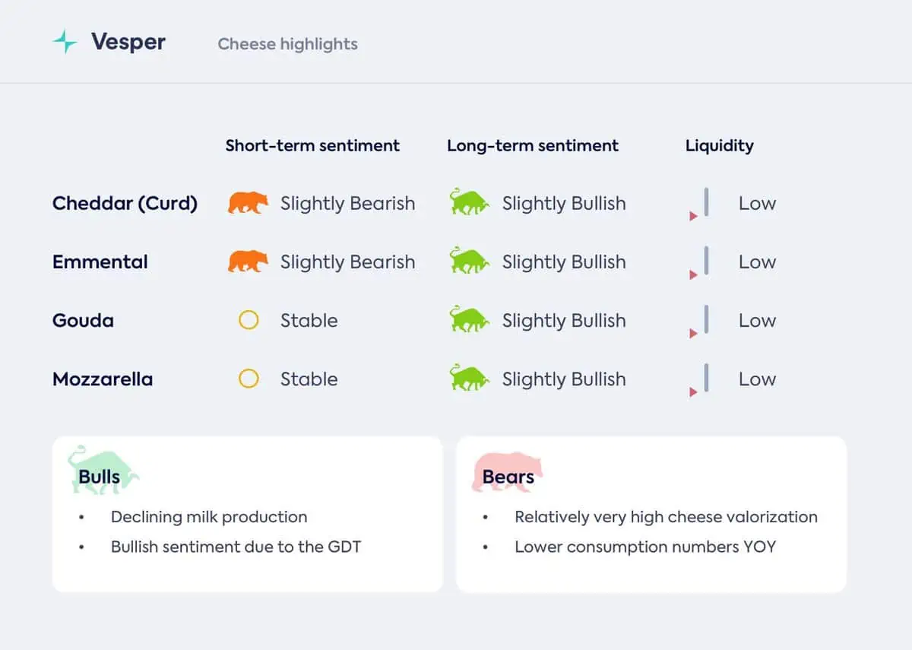912x650 pixels.
Task: Click the green bull icon in Cheddar row
Action: point(469,202)
